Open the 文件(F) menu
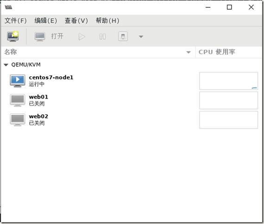The height and width of the screenshot is (224, 264). (x=15, y=20)
